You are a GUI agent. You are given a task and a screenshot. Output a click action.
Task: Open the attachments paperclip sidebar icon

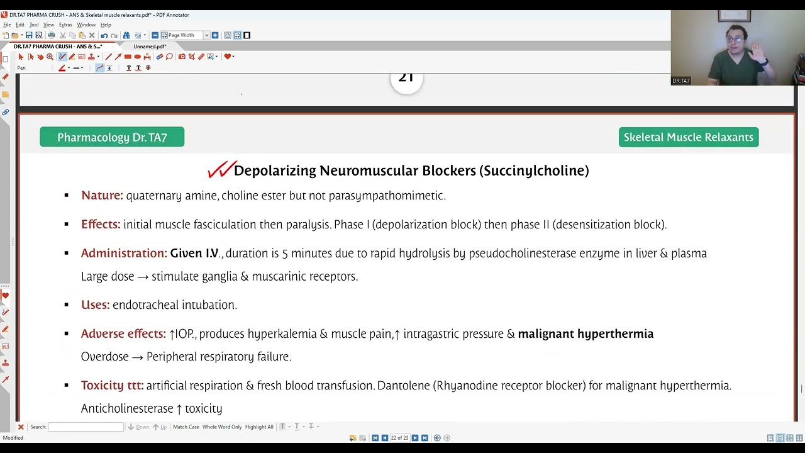click(x=5, y=112)
